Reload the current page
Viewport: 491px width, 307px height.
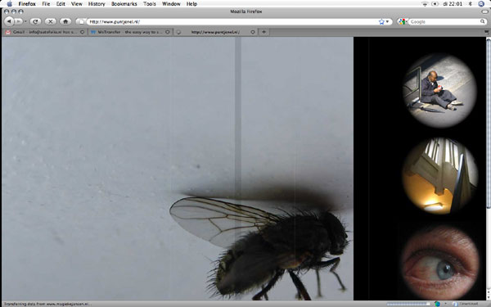coord(36,21)
